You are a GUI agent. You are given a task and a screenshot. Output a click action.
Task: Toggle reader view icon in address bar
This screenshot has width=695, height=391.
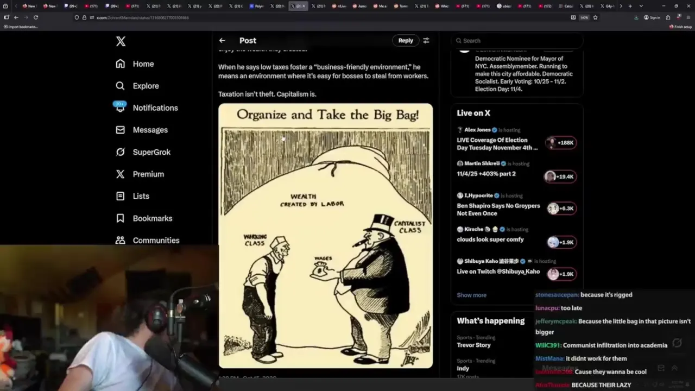pos(573,17)
